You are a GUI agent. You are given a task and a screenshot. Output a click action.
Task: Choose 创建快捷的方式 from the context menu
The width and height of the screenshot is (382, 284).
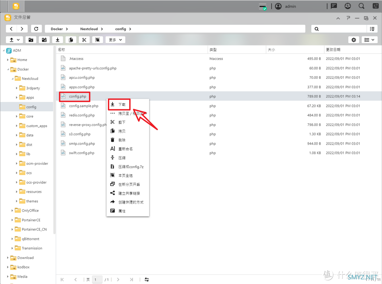pyautogui.click(x=128, y=202)
